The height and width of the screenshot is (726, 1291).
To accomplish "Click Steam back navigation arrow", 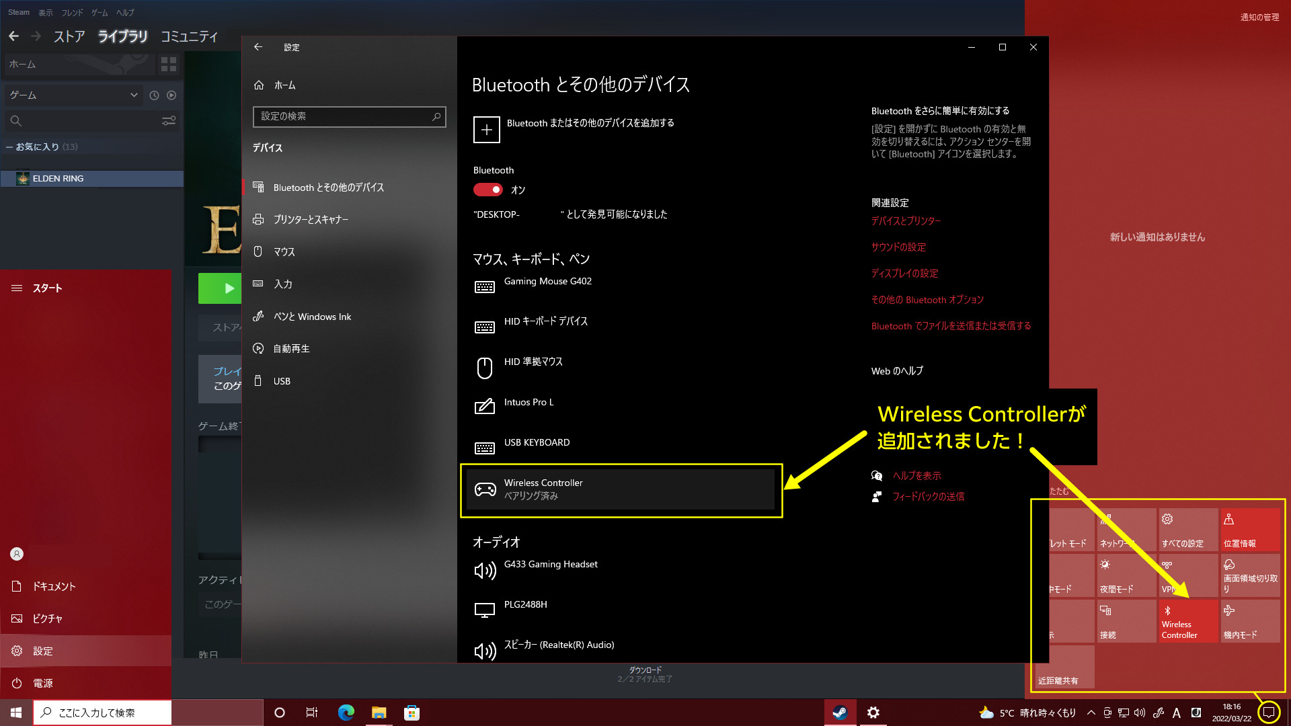I will click(13, 36).
